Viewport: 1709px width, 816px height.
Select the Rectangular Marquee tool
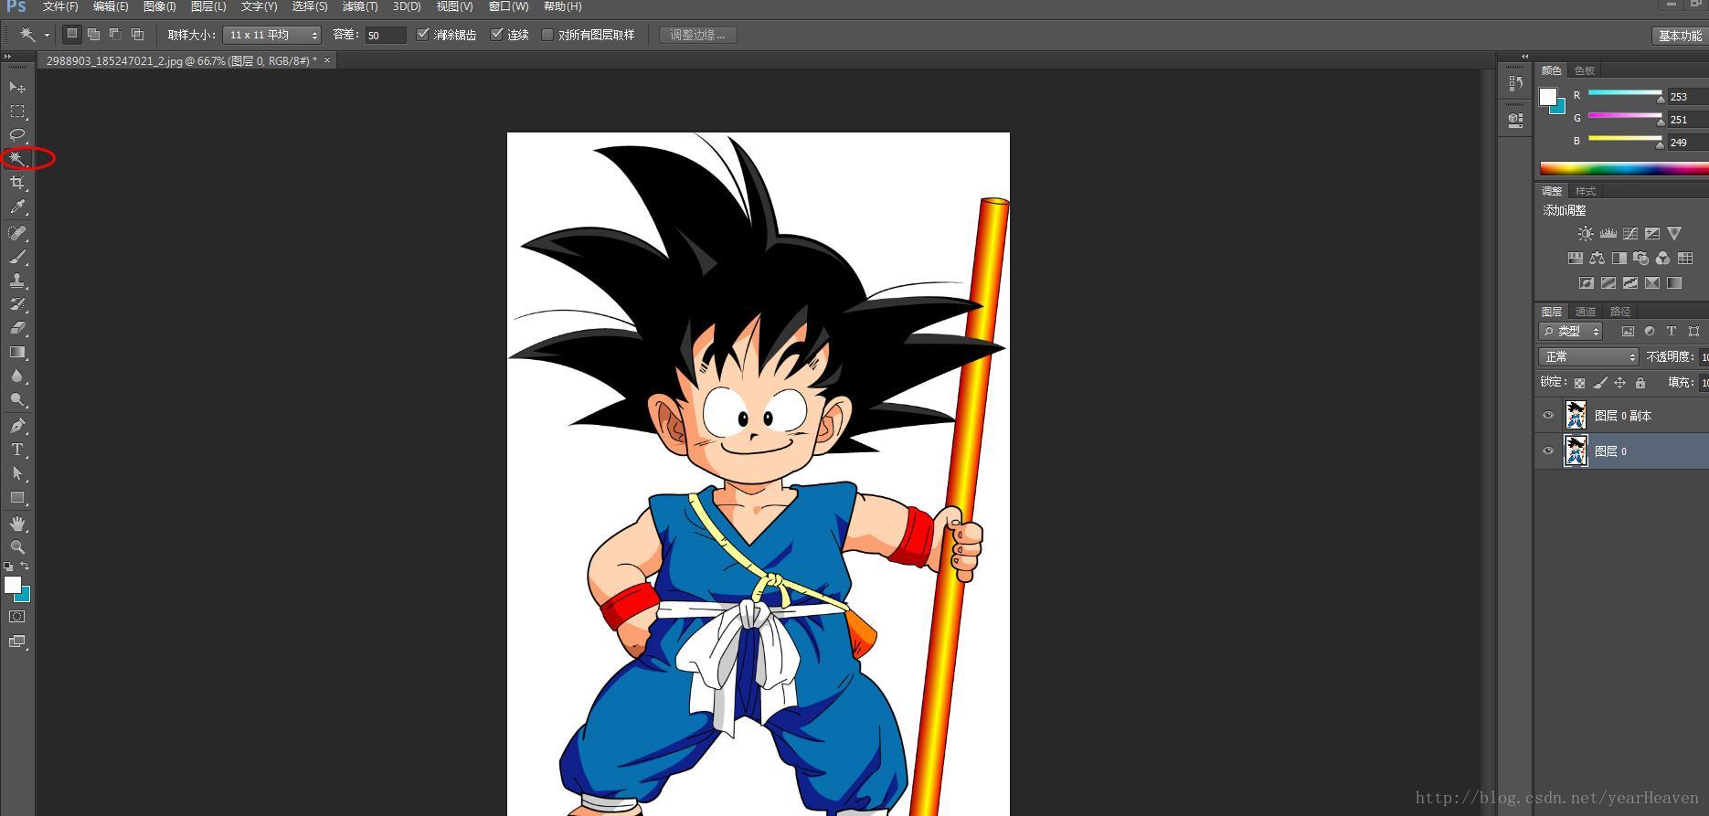(17, 111)
